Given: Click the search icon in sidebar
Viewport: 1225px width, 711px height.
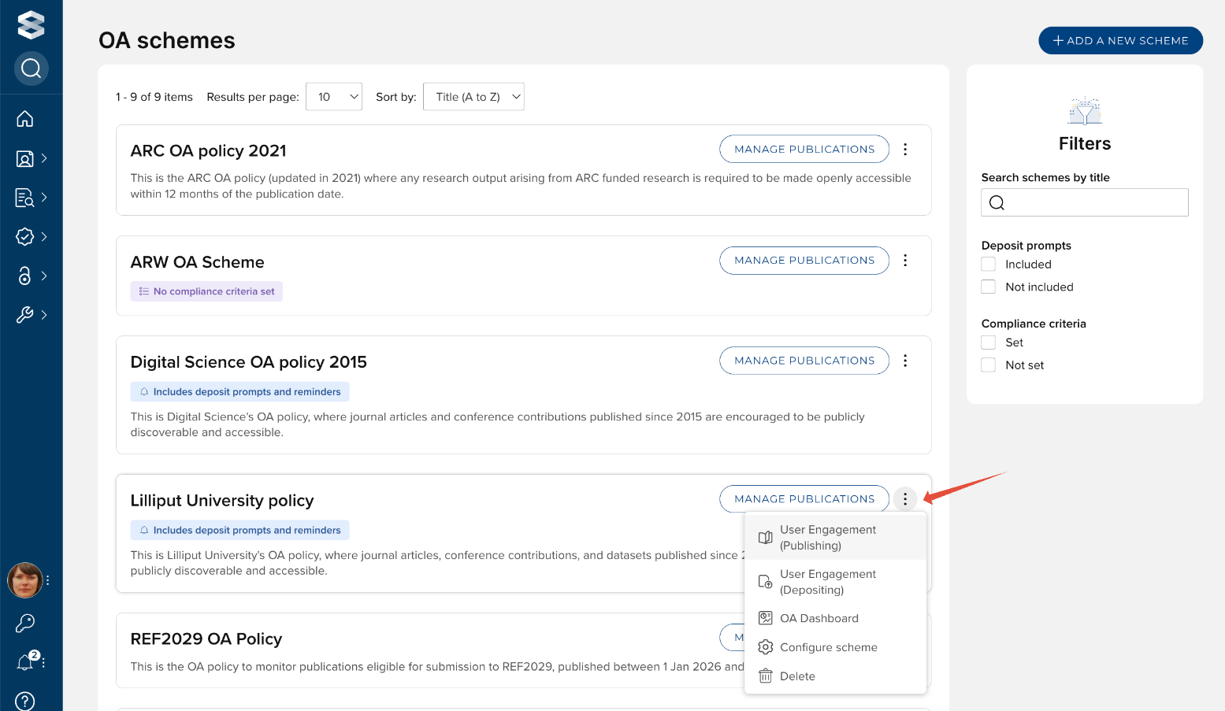Looking at the screenshot, I should 32,69.
